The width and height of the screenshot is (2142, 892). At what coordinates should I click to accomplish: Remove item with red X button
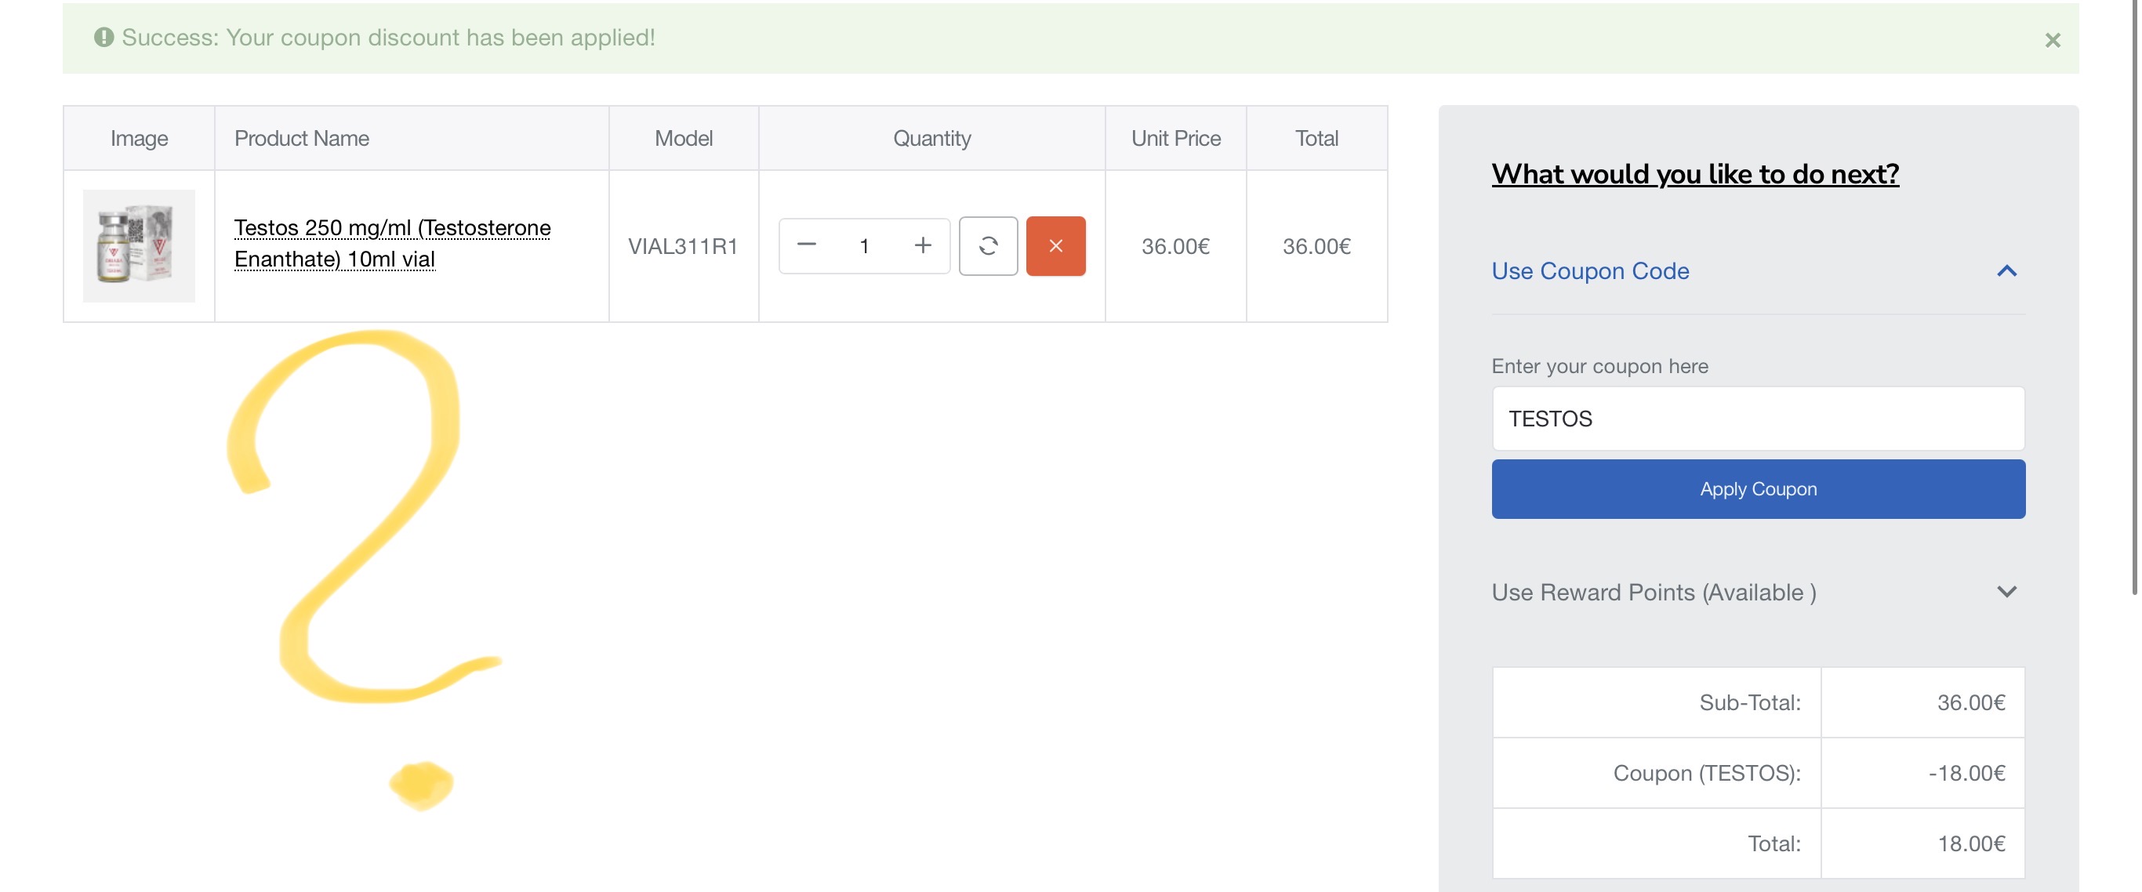coord(1055,245)
